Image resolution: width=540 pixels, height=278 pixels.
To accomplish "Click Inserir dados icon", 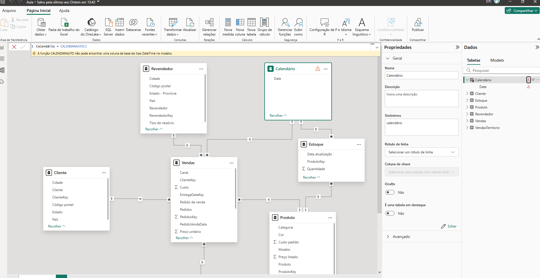I will [x=120, y=22].
